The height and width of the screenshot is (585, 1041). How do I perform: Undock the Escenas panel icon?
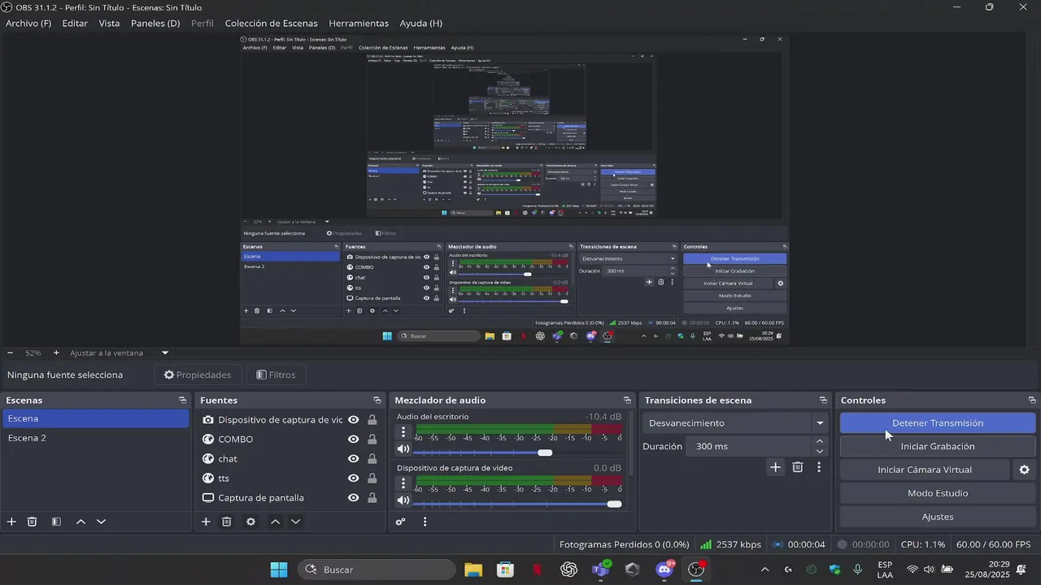pos(183,400)
